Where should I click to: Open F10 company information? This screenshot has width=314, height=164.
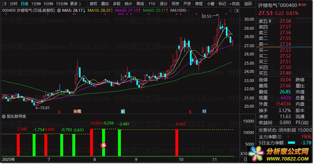pos(152,3)
